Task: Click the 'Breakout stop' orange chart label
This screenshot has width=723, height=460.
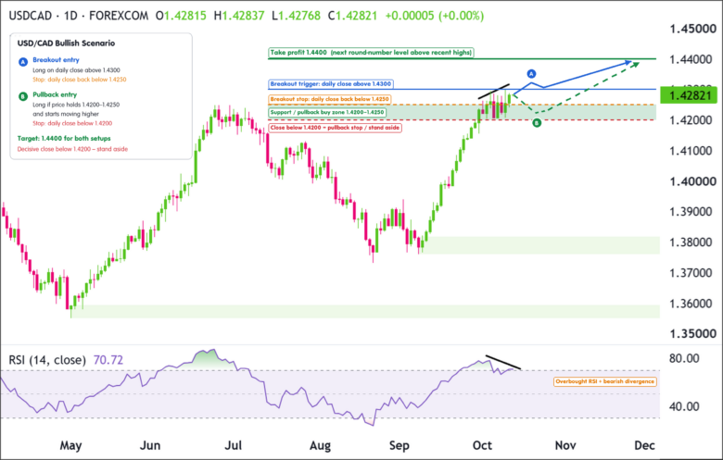Action: pyautogui.click(x=330, y=99)
